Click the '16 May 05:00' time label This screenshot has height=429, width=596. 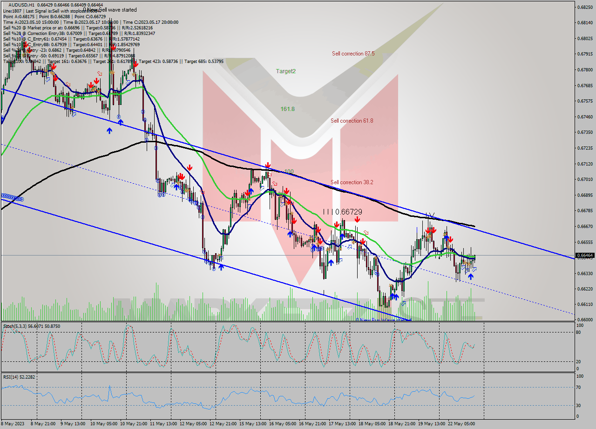(282, 424)
